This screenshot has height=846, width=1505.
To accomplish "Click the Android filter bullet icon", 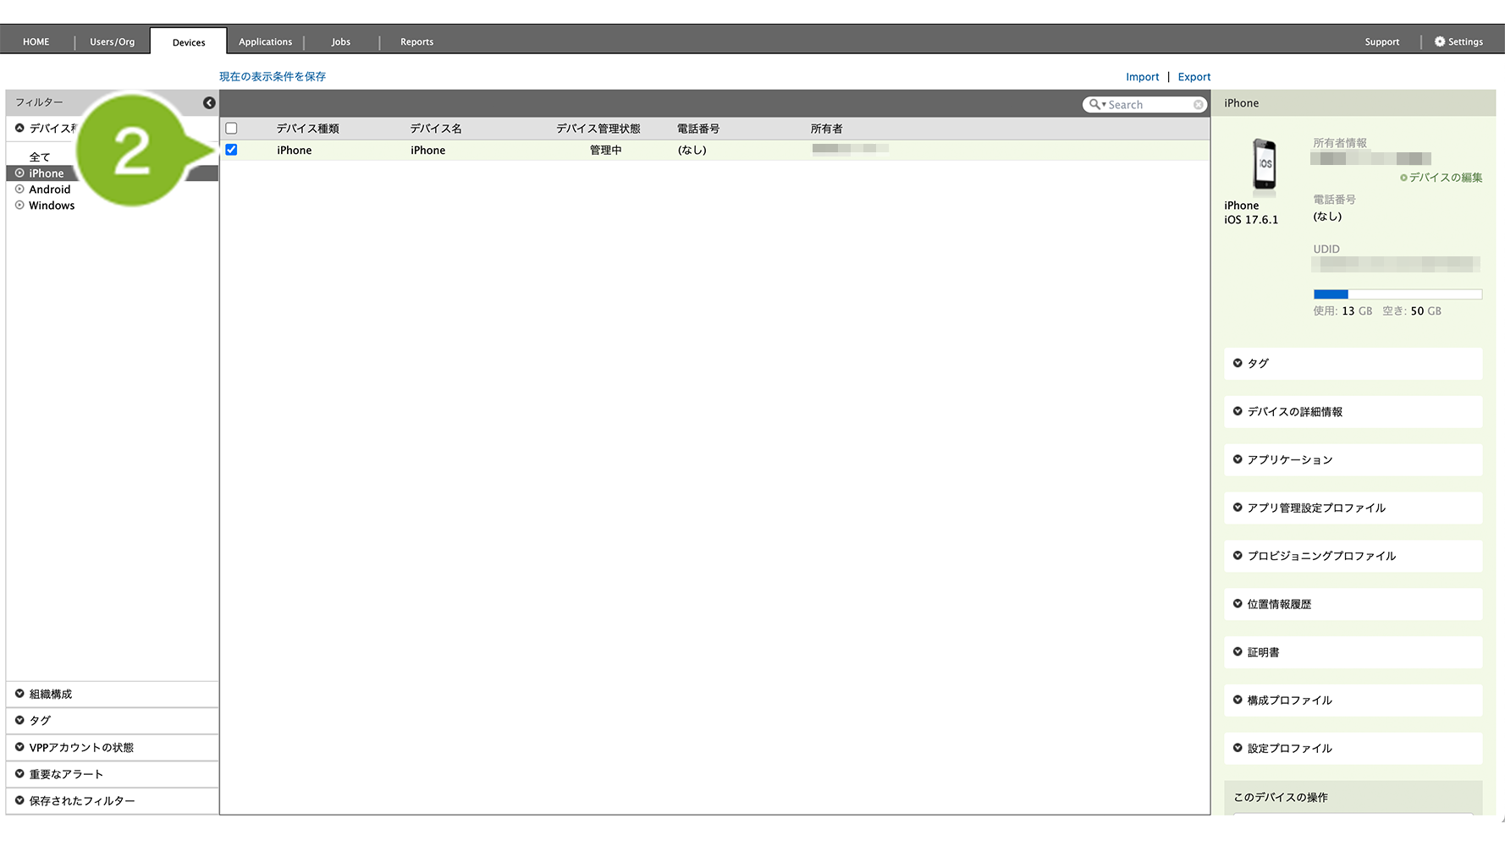I will click(19, 190).
